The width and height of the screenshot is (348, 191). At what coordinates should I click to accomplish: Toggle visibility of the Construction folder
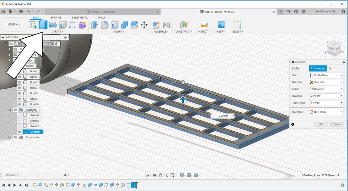15,137
